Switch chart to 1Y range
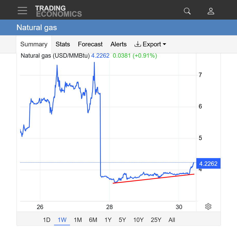237x232 pixels. point(108,220)
